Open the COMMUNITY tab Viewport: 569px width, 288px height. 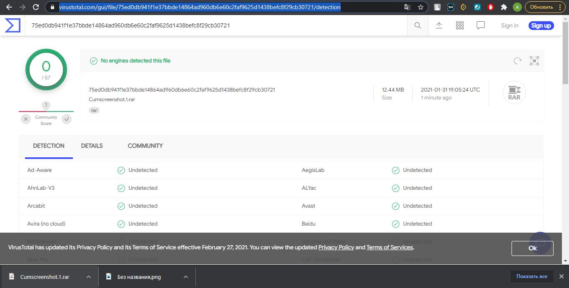(x=145, y=146)
